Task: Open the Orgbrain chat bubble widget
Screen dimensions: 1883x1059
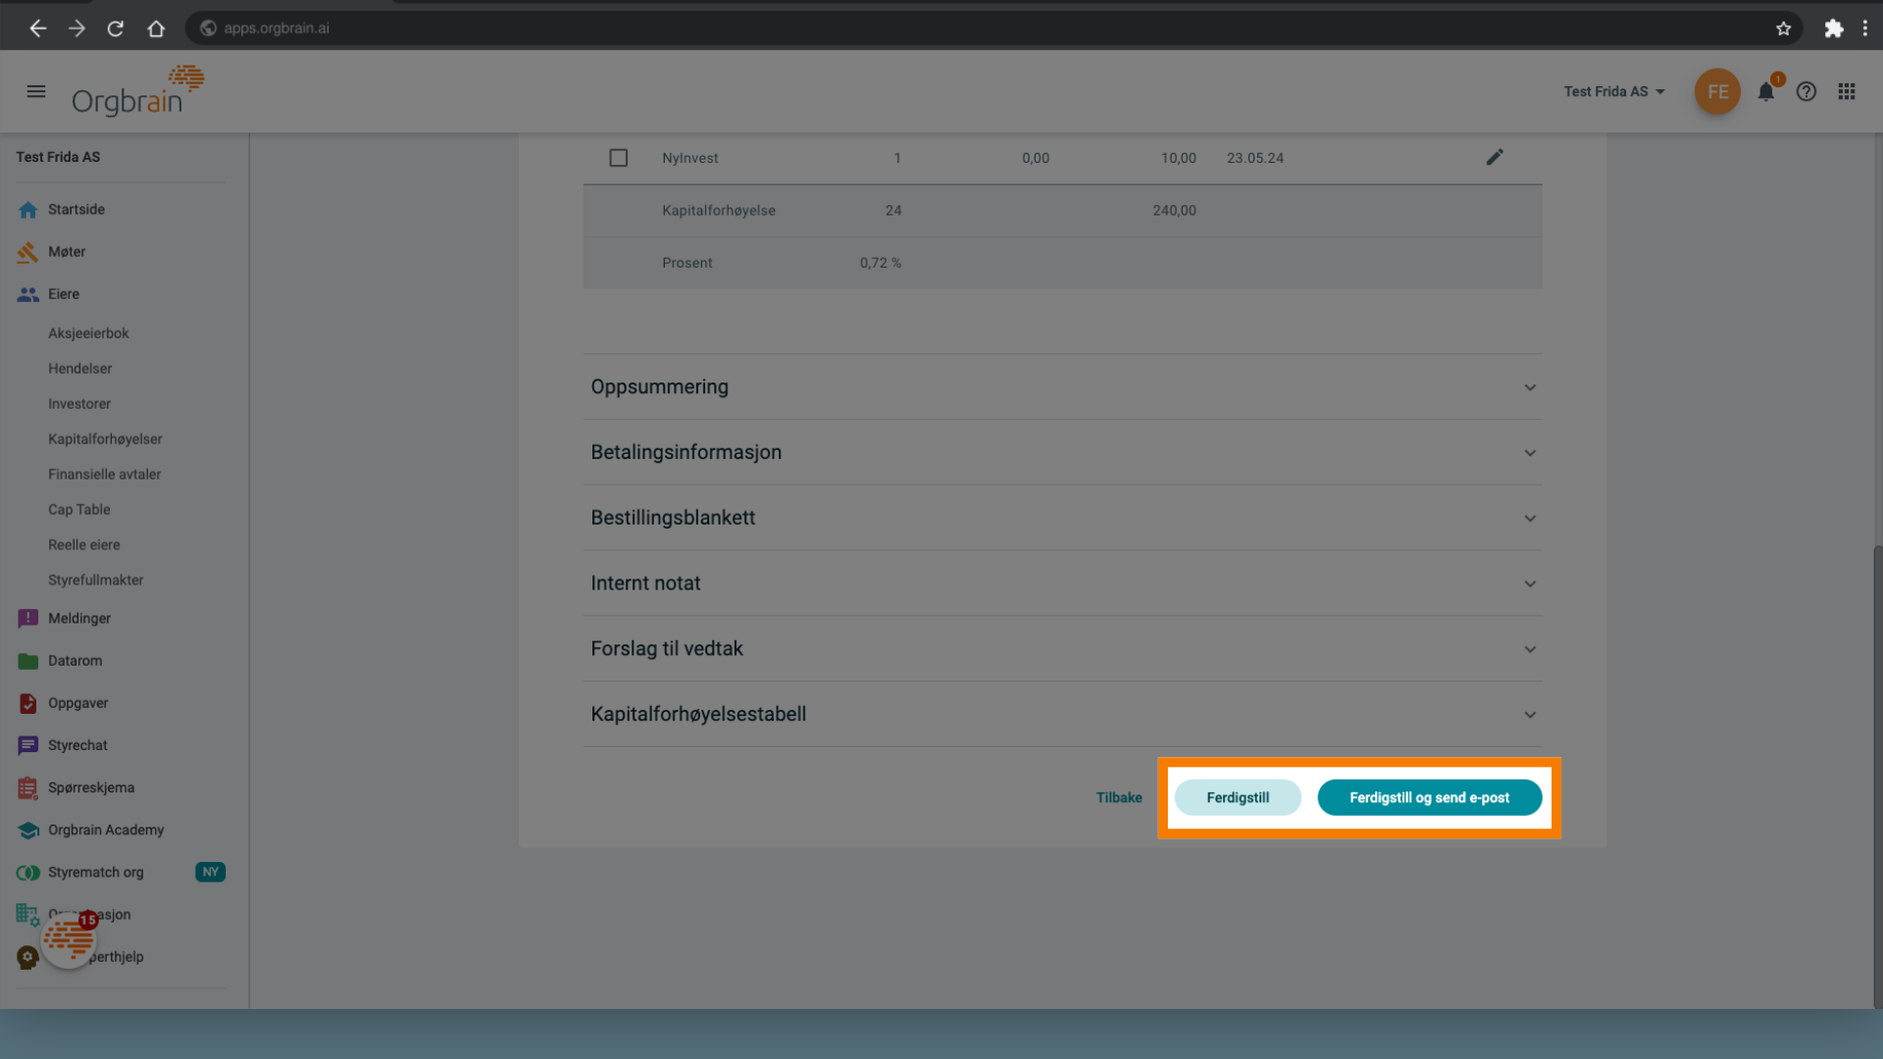Action: tap(69, 938)
